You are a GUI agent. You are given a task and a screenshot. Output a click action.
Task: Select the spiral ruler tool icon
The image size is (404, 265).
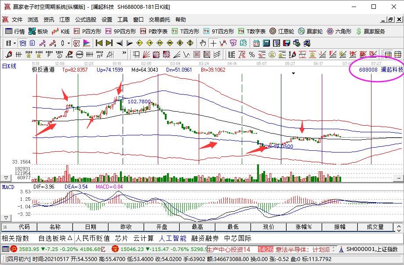click(59, 54)
